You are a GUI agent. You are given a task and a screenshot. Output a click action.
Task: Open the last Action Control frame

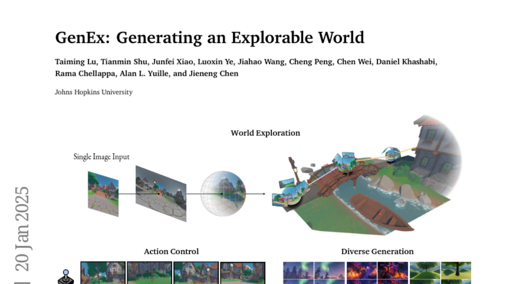(242, 273)
